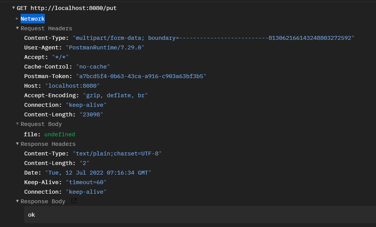This screenshot has width=376, height=227.
Task: Click the Keep-Alive timeout=60 value
Action: (x=86, y=182)
